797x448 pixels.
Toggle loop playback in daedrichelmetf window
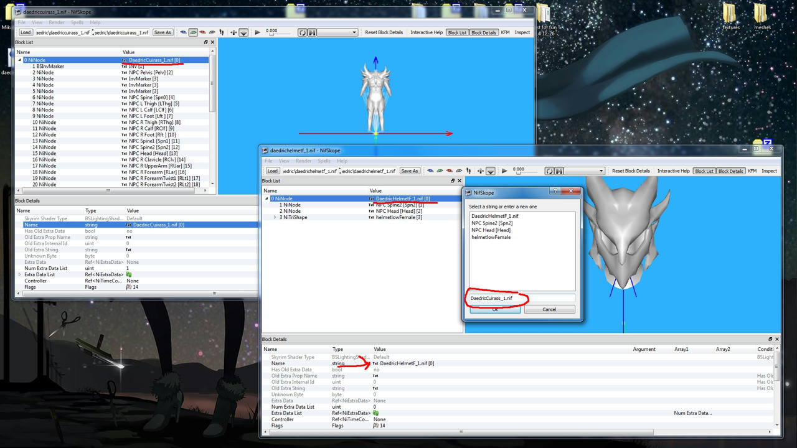tap(549, 171)
